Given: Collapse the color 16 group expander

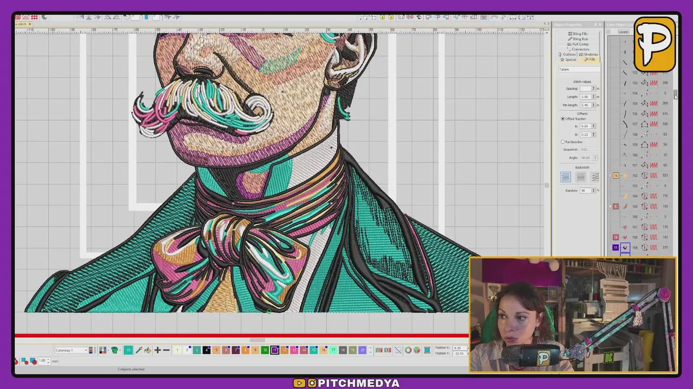Looking at the screenshot, I should click(610, 175).
